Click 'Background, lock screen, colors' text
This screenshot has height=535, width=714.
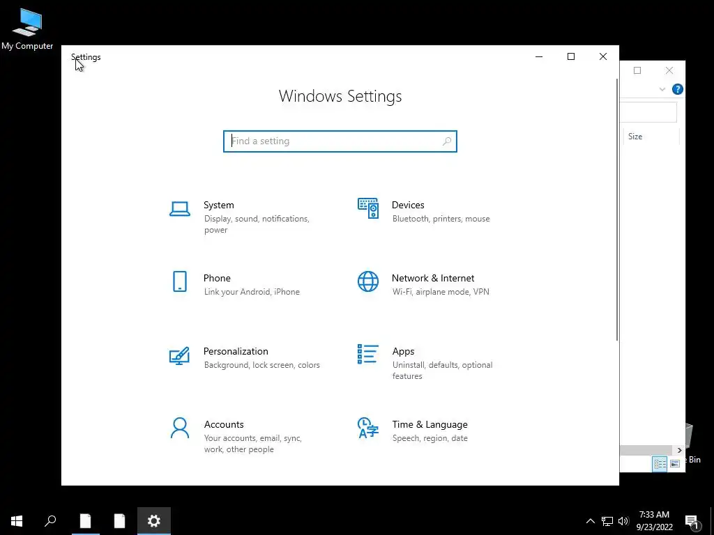pyautogui.click(x=262, y=365)
